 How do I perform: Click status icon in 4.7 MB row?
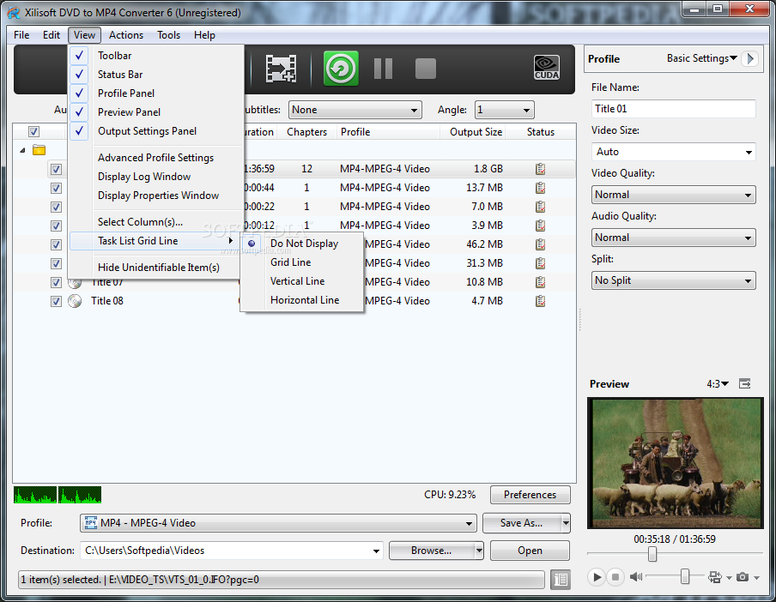[541, 300]
